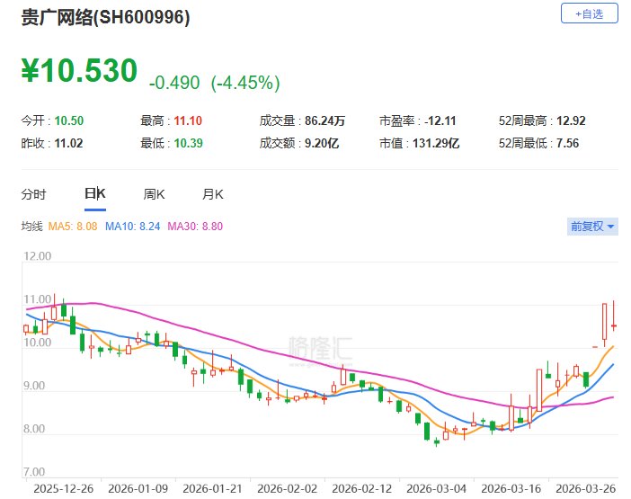
Task: Click the latest candlestick at chart's right edge
Action: (x=613, y=325)
